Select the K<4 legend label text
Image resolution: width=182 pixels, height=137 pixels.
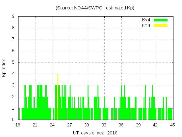coord(146,20)
